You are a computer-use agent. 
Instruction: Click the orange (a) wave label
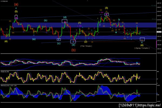click(x=16, y=4)
